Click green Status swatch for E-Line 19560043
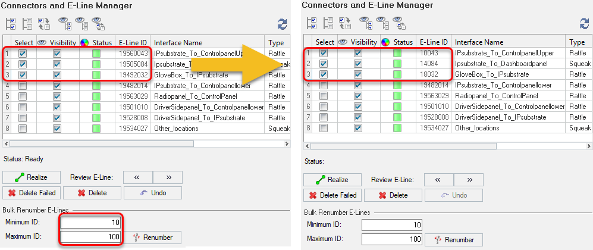 [x=97, y=54]
